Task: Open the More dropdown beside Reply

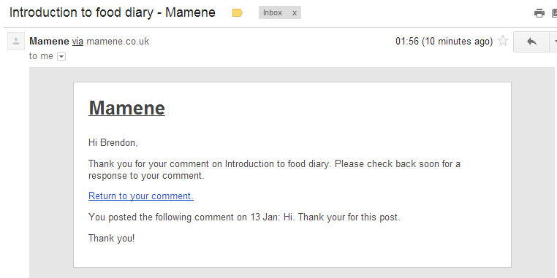Action: click(553, 42)
